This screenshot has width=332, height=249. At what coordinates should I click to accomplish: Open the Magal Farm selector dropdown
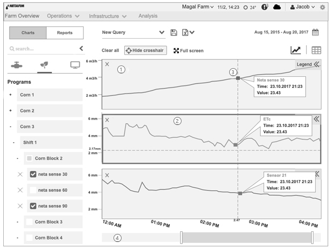coord(198,7)
